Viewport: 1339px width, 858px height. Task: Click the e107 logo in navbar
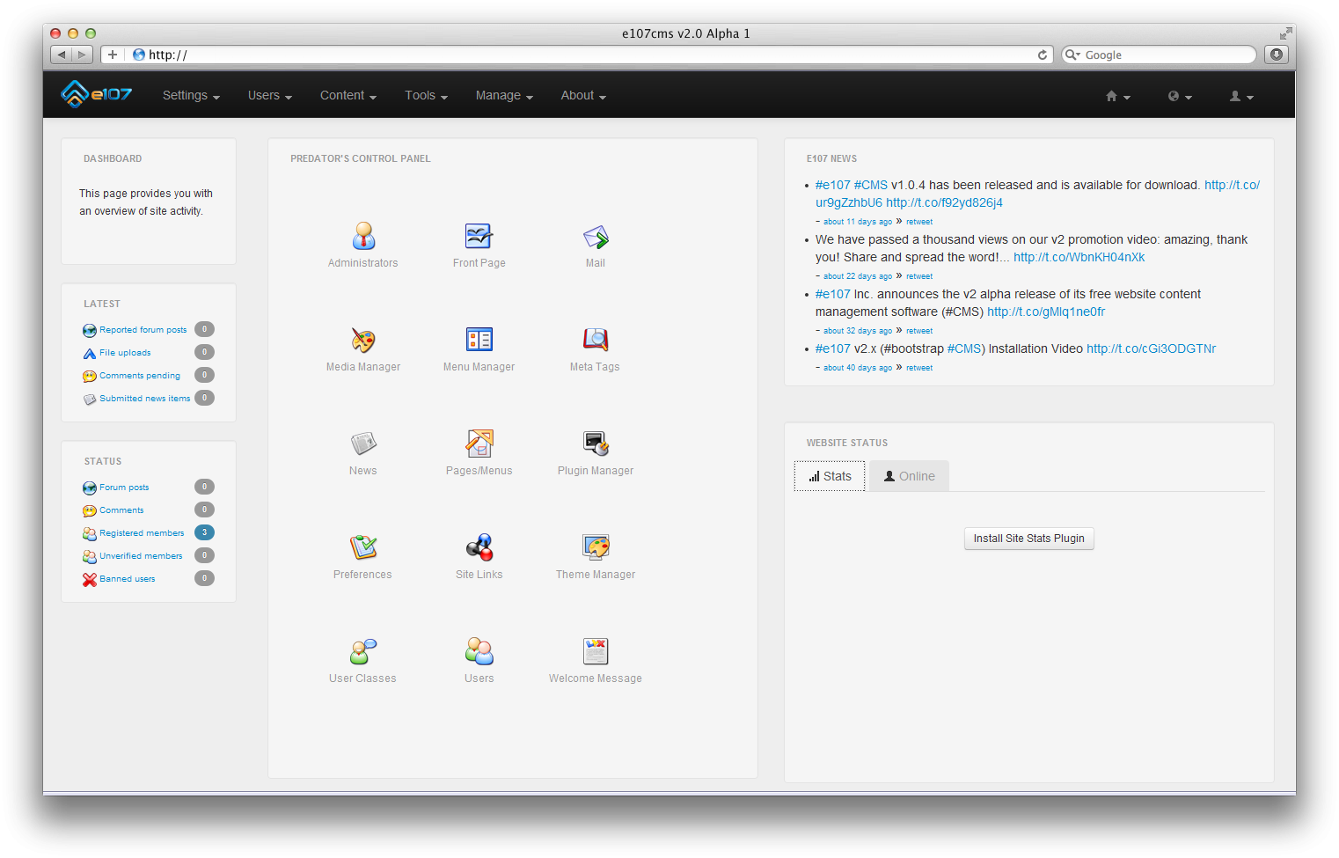pyautogui.click(x=97, y=94)
